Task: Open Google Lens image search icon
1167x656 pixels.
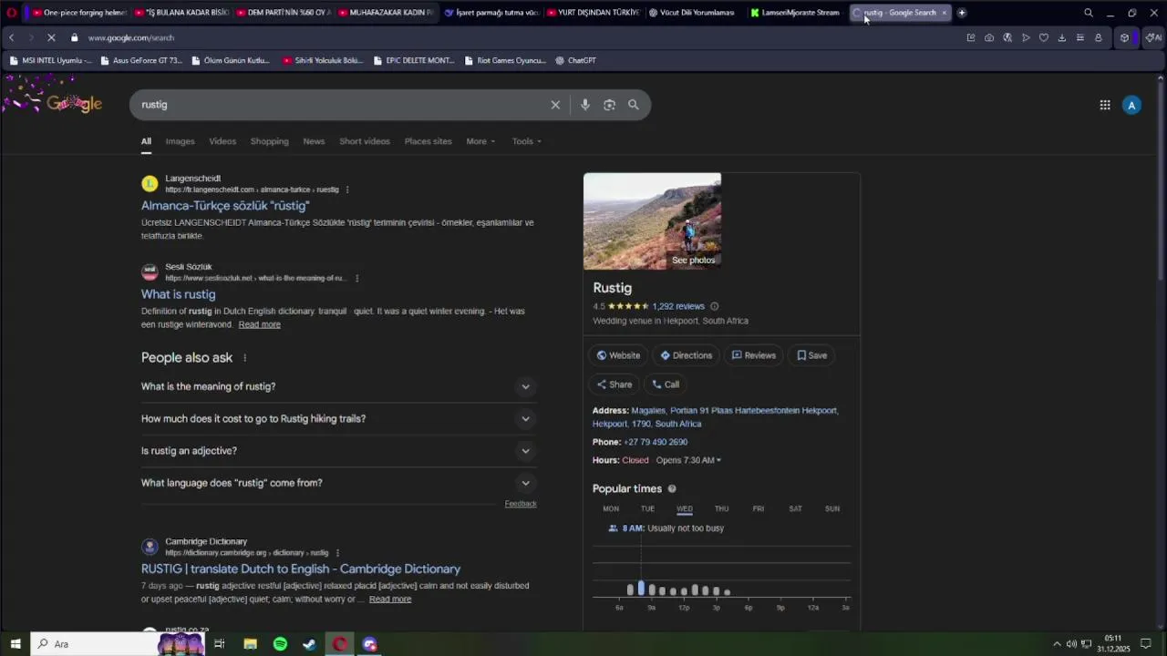Action: (x=609, y=105)
